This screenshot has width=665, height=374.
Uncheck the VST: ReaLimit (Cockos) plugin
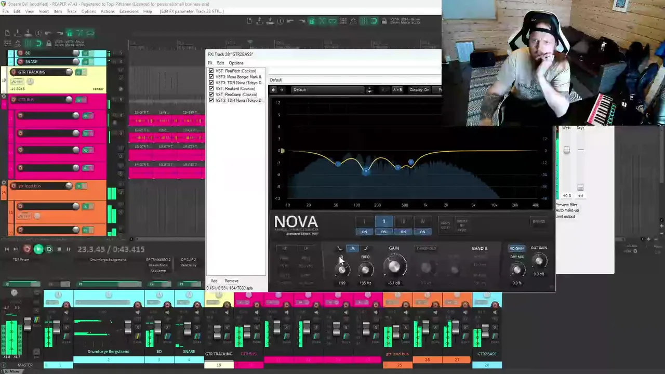(211, 88)
